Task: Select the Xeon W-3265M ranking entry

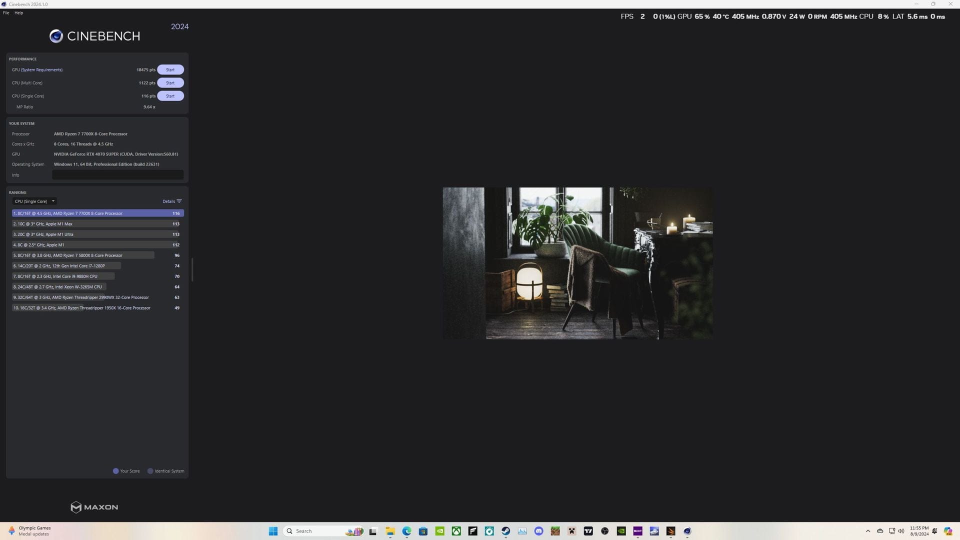Action: point(98,287)
